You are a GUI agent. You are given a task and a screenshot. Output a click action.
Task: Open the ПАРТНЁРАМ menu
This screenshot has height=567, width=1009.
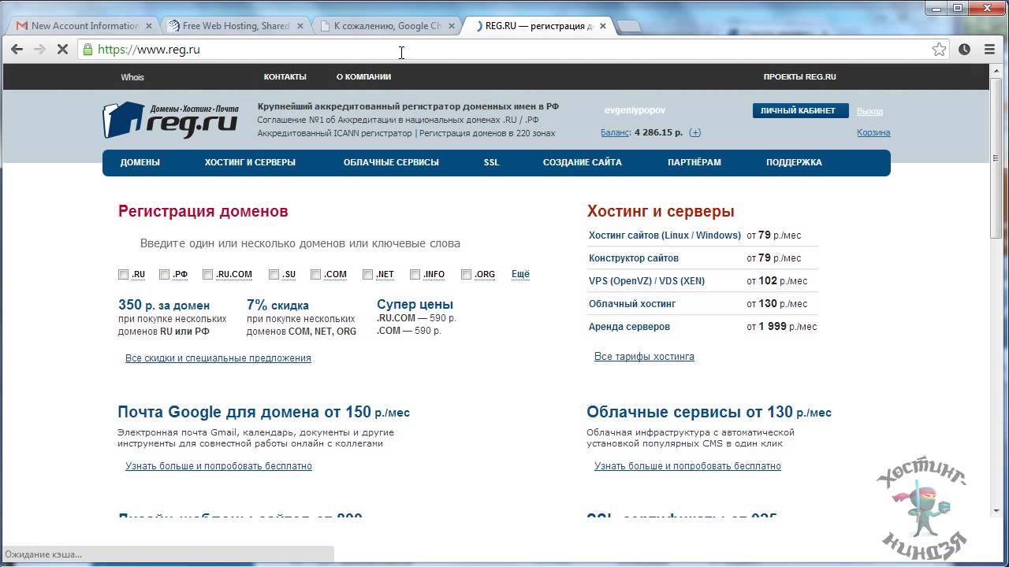(694, 162)
